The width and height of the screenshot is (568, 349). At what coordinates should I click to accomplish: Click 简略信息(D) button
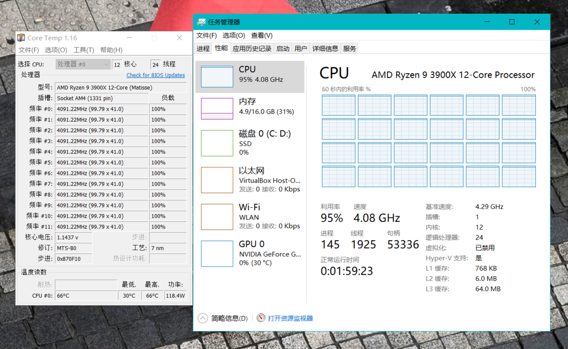pos(229,318)
